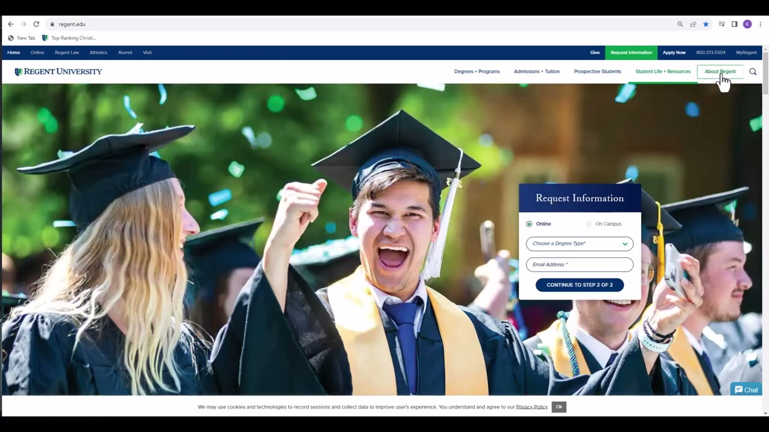Viewport: 769px width, 432px height.
Task: Select the Online radio option
Action: (x=529, y=224)
